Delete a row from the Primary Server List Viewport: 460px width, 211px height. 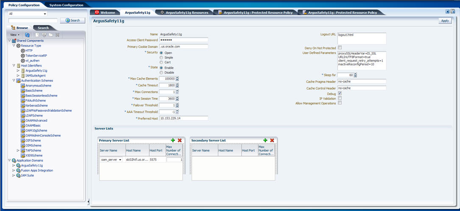click(179, 140)
